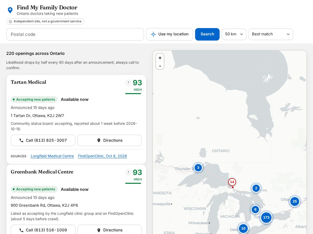Image resolution: width=313 pixels, height=234 pixels.
Task: Click Accepting new patients badge on Greenbank Medical
Action: click(x=34, y=189)
